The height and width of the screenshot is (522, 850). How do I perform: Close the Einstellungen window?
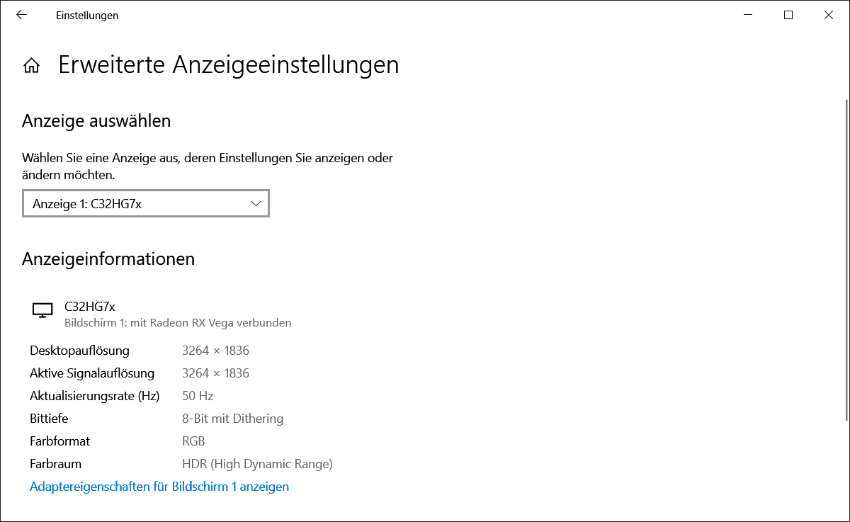[x=829, y=15]
